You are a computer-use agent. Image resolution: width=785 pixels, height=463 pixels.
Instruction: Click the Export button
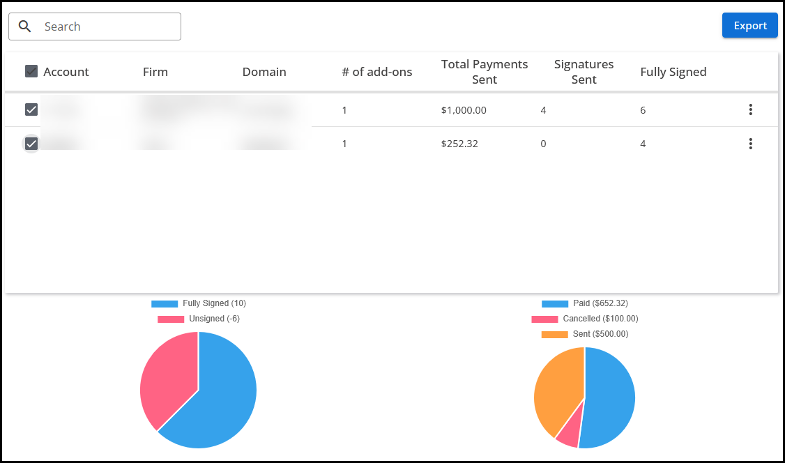tap(750, 25)
